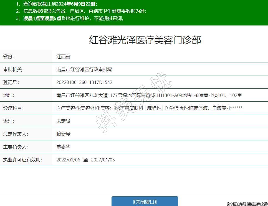This screenshot has height=206, width=268.
Task: Click the 查询数据截止到2024年6月9日22时 notice line
Action: pyautogui.click(x=57, y=4)
